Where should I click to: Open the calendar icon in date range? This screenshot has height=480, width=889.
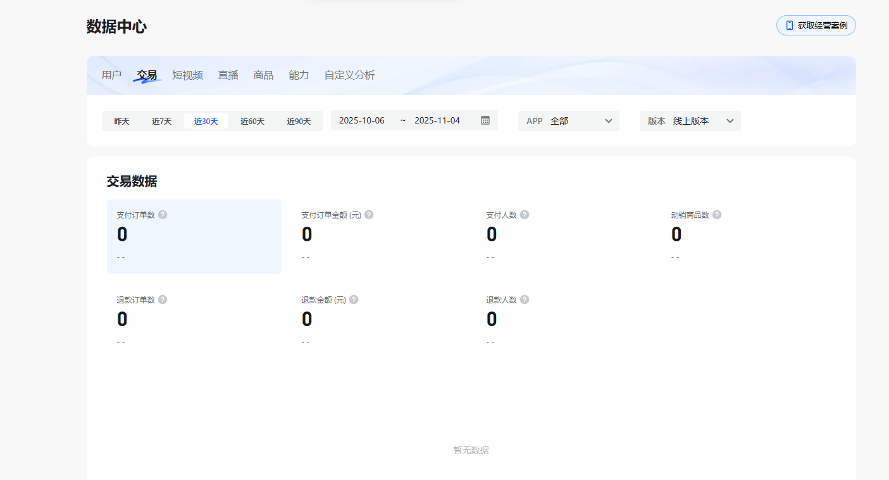point(485,120)
